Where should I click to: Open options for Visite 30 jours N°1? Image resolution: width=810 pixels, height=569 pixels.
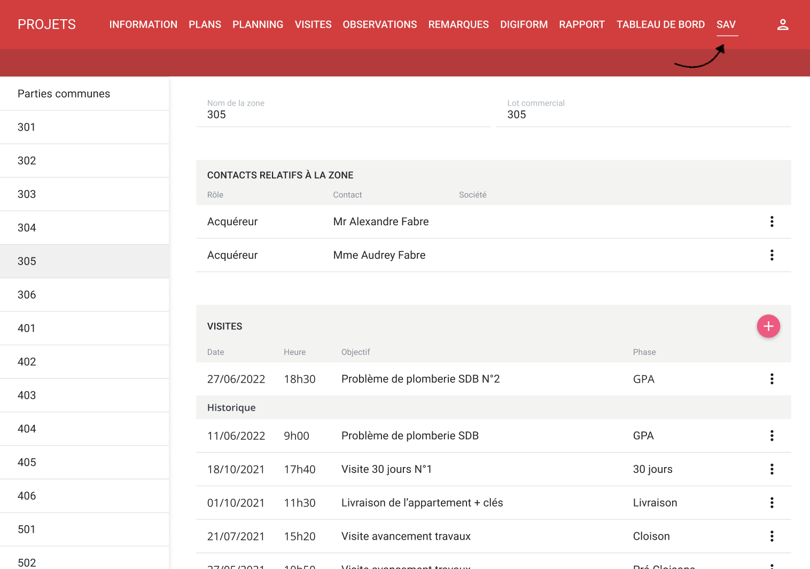[x=772, y=469]
